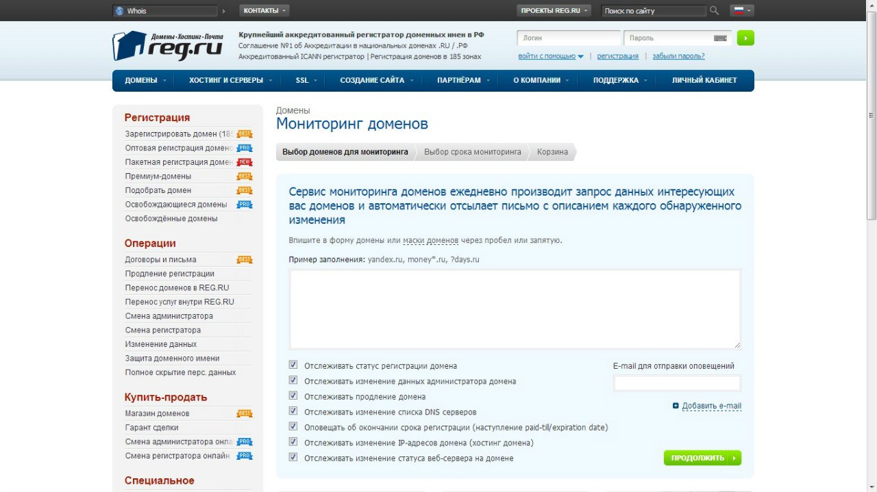Click BEST badge next to Подобрать домен

tap(245, 190)
